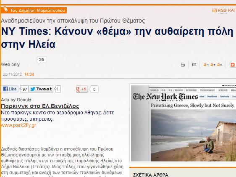This screenshot has height=177, width=236.
Task: Click author Του Δημήτρη Μαρκόπουλου label
Action: [38, 11]
